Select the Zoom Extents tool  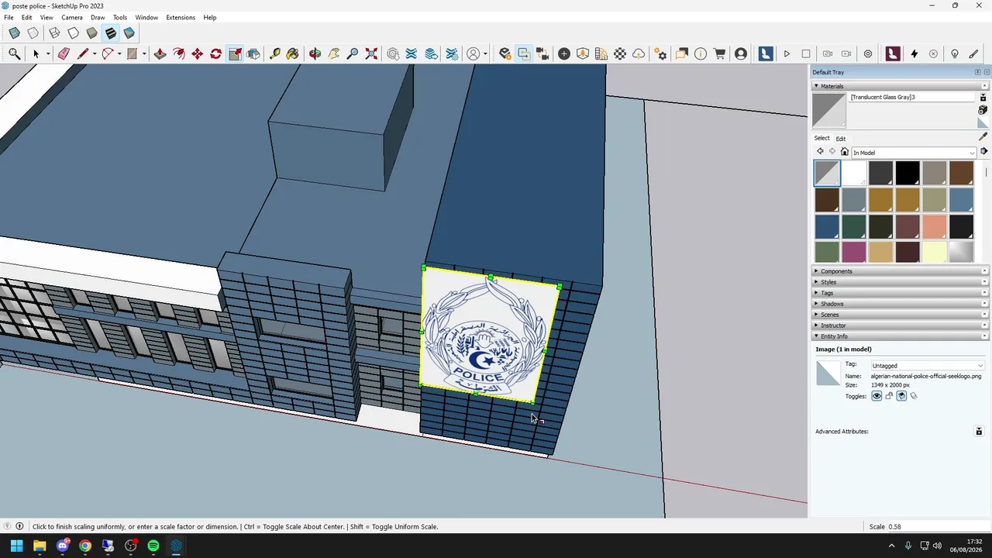click(x=371, y=53)
